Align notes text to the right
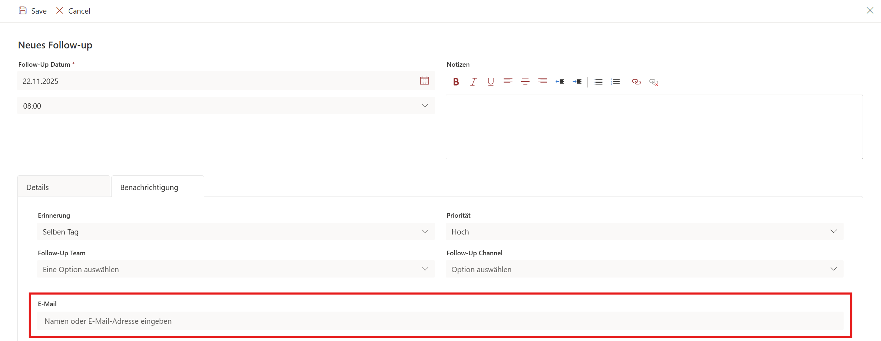The width and height of the screenshot is (881, 341). tap(542, 82)
